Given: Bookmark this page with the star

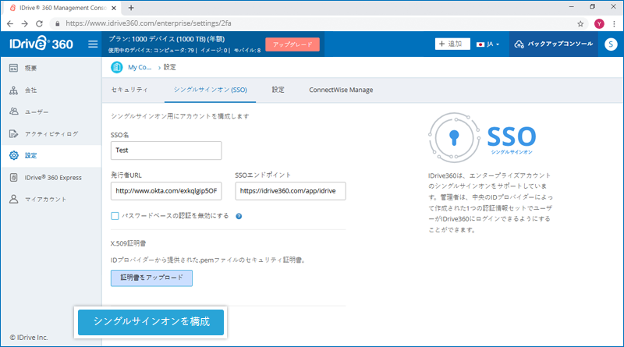Looking at the screenshot, I should [x=580, y=23].
